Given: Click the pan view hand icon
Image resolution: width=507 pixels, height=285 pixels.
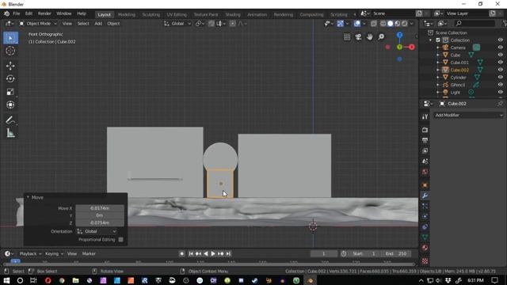Looking at the screenshot, I should (370, 37).
